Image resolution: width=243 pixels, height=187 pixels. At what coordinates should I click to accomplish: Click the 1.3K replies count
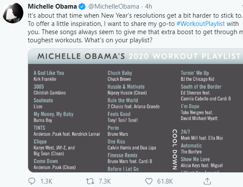tap(46, 181)
